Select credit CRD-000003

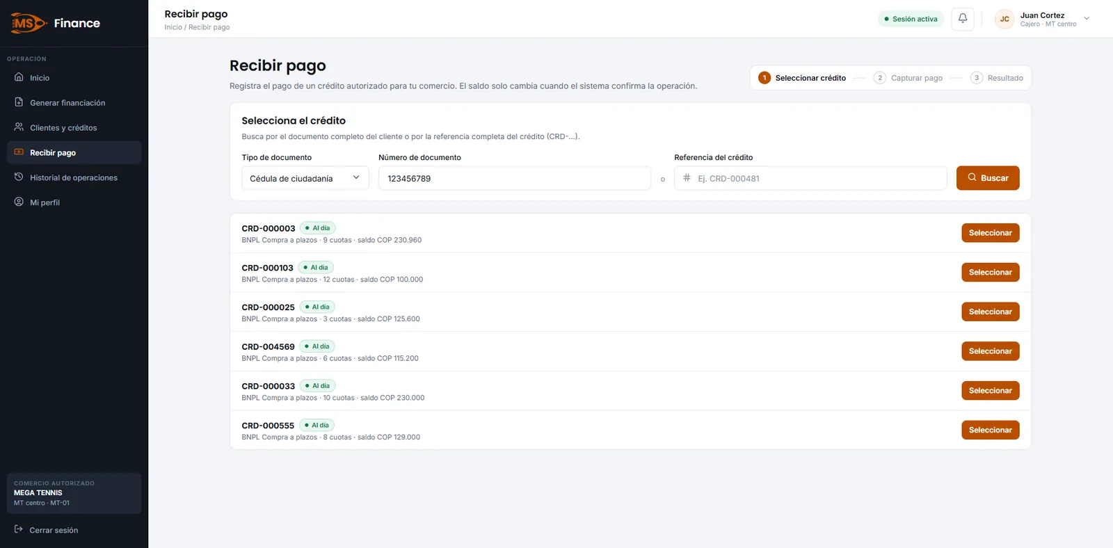tap(991, 233)
